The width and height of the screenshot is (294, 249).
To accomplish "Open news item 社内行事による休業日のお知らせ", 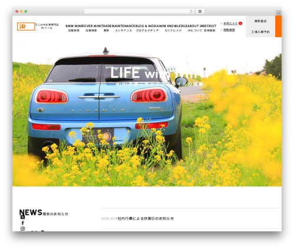I will [146, 218].
